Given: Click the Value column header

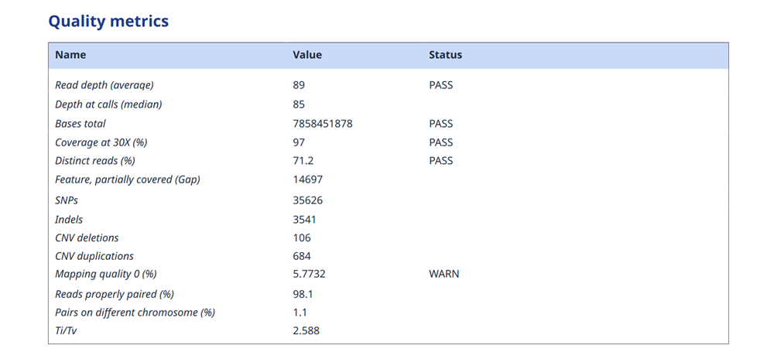Looking at the screenshot, I should (307, 55).
